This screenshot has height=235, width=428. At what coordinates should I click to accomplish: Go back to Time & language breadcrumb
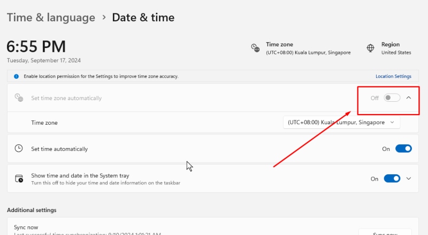tap(51, 18)
